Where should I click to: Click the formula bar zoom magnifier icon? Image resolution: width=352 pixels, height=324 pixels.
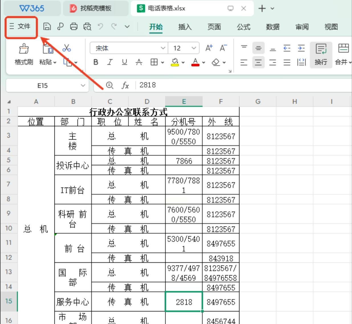[110, 85]
